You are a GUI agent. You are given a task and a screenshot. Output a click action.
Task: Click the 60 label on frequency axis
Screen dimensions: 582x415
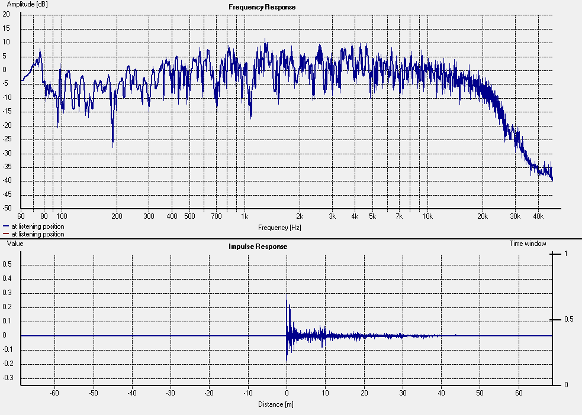pos(21,216)
